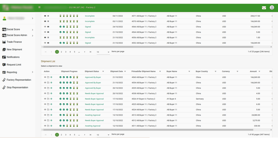
Task: Go to page 3 in upper table pagination
Action: 66,52
